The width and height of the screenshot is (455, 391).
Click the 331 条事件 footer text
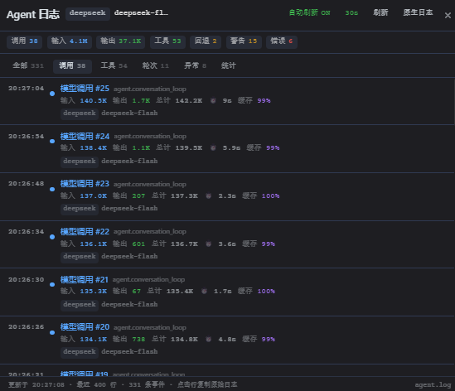tap(147, 385)
